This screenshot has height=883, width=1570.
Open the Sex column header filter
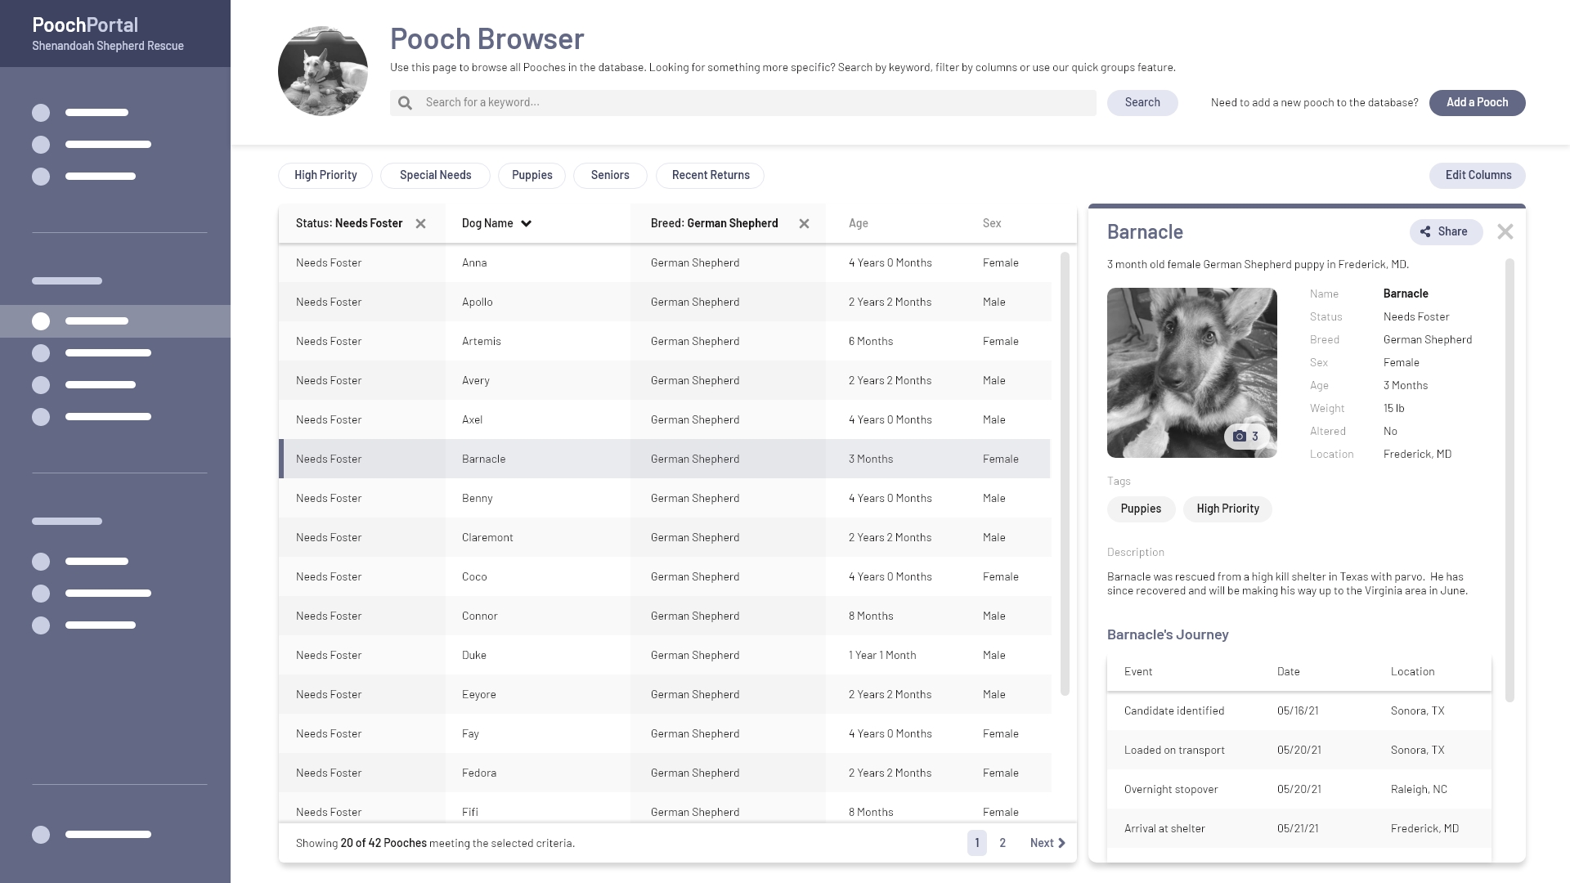point(991,224)
